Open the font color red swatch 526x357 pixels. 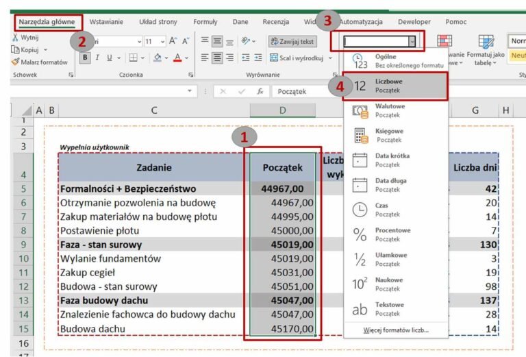(177, 58)
